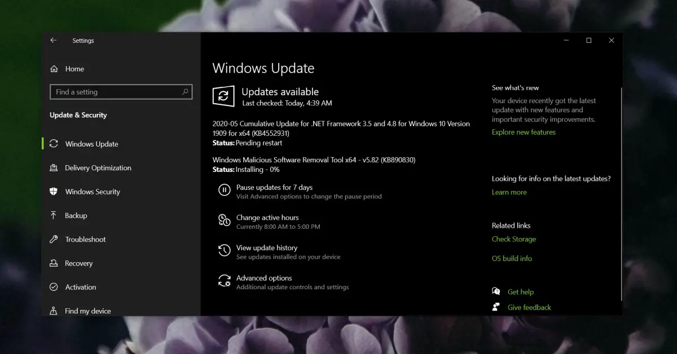Viewport: 677px width, 354px height.
Task: Click the Find my device icon
Action: click(x=54, y=311)
